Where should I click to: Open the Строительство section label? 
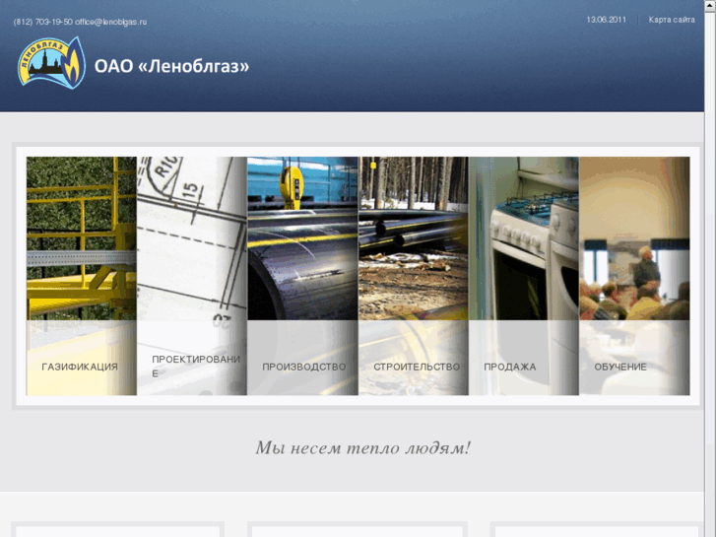417,367
